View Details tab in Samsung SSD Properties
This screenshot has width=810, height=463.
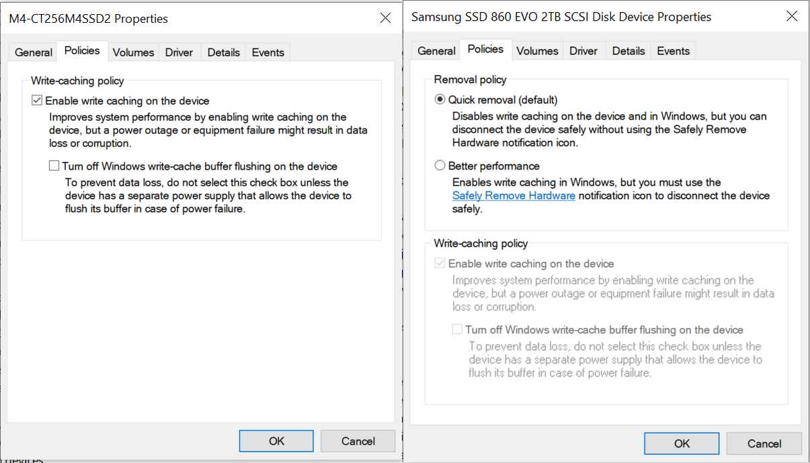pyautogui.click(x=629, y=51)
